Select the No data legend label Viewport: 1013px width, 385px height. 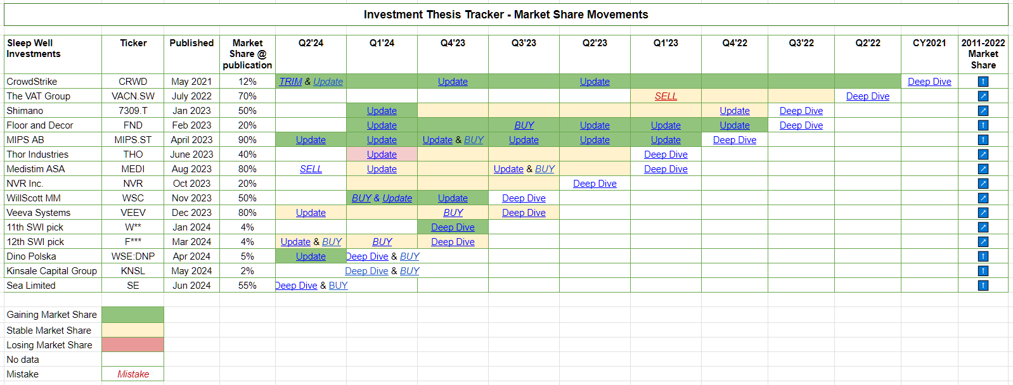click(23, 360)
